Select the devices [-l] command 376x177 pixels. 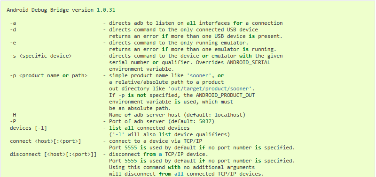[28, 128]
